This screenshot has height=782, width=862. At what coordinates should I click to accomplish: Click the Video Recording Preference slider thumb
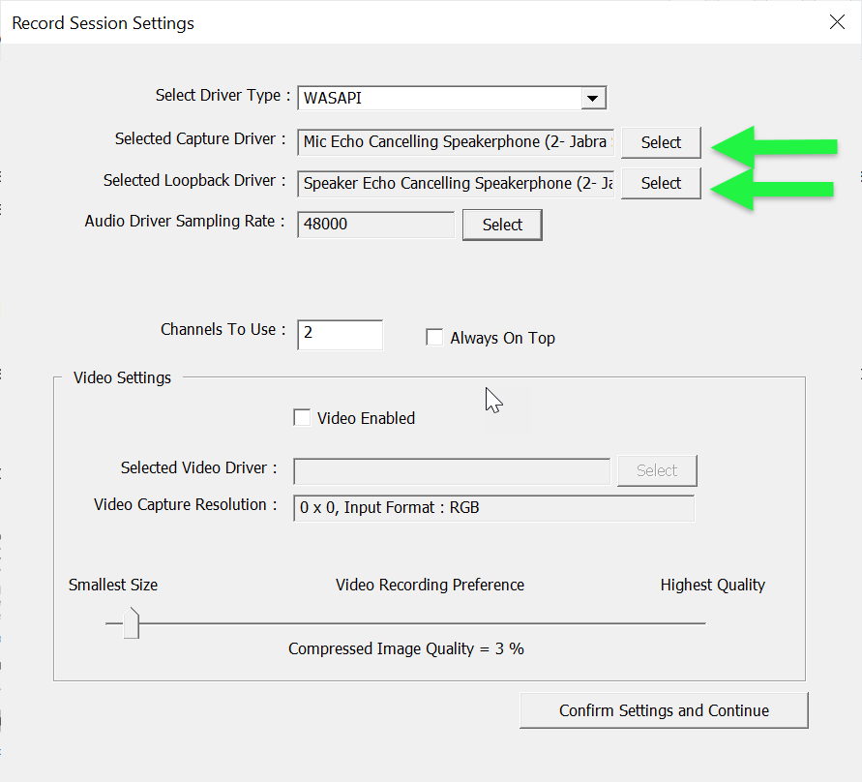click(132, 623)
